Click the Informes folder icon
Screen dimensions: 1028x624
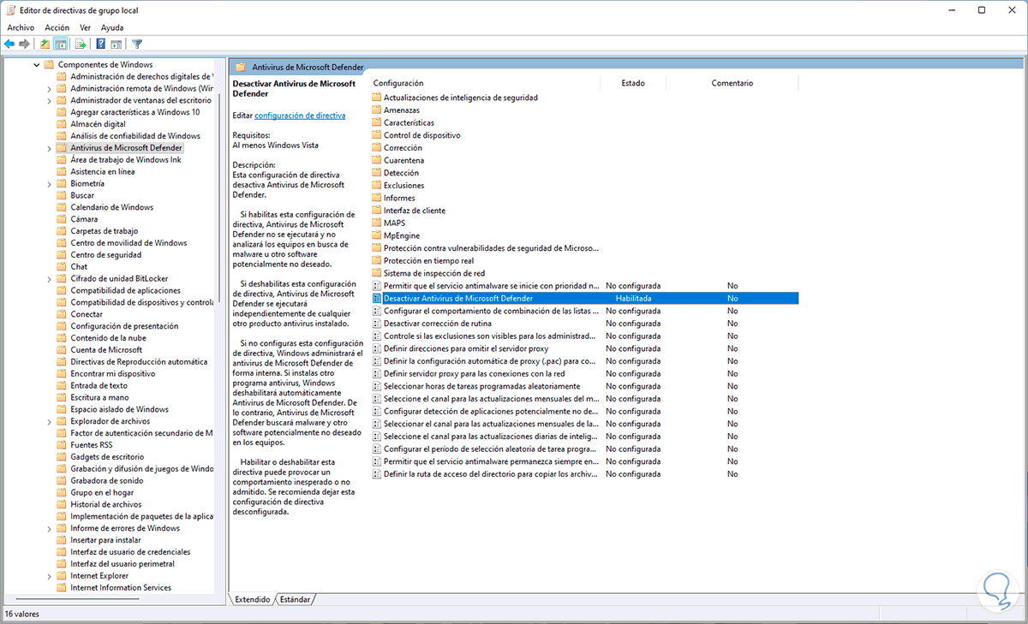coord(377,198)
